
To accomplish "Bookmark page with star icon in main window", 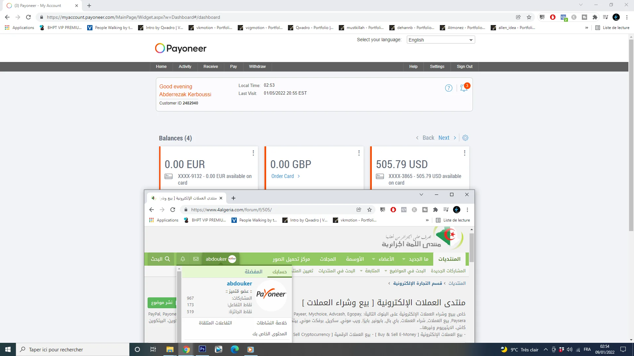I will tap(529, 17).
